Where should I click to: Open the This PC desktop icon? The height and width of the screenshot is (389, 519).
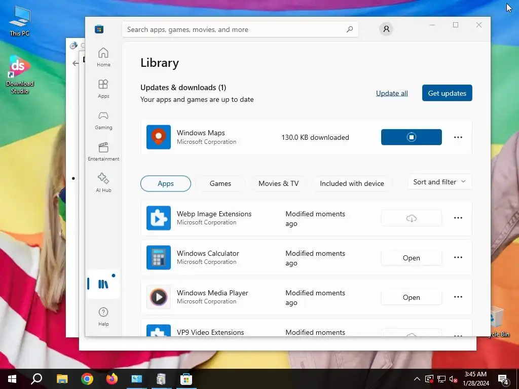point(20,21)
